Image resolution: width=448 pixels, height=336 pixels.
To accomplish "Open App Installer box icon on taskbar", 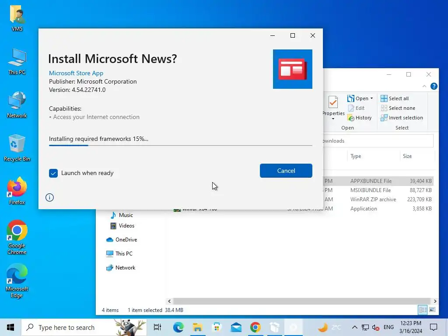I will 275,327.
